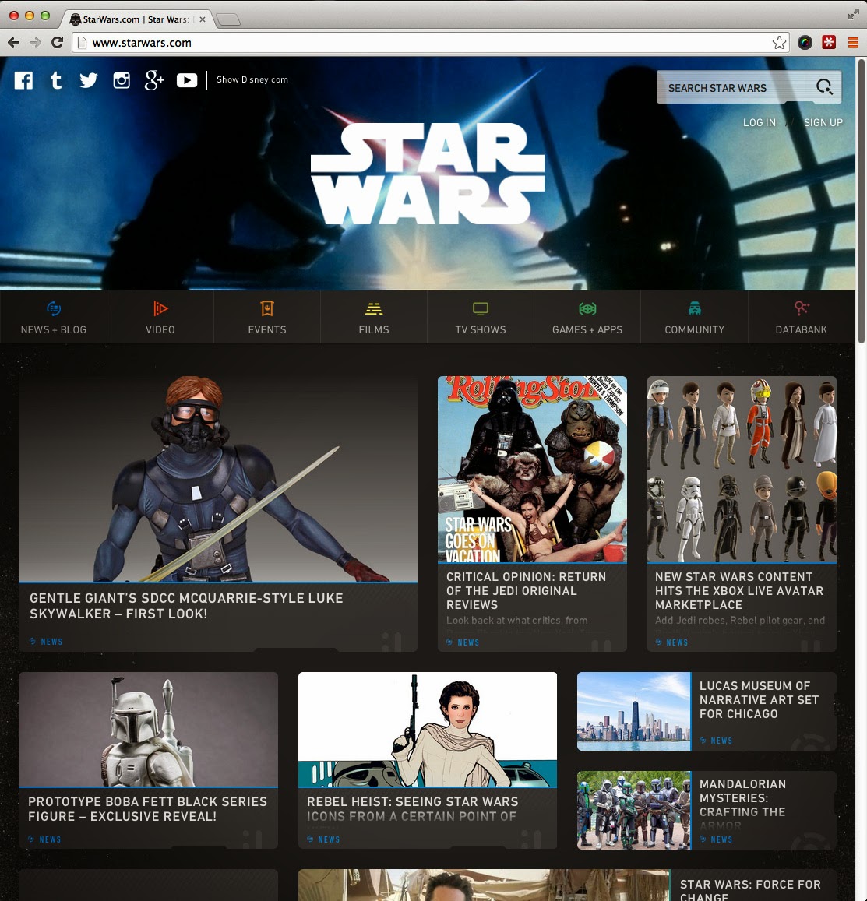Screen dimensions: 867x901
Task: Click Show Disney.com link
Action: click(252, 80)
